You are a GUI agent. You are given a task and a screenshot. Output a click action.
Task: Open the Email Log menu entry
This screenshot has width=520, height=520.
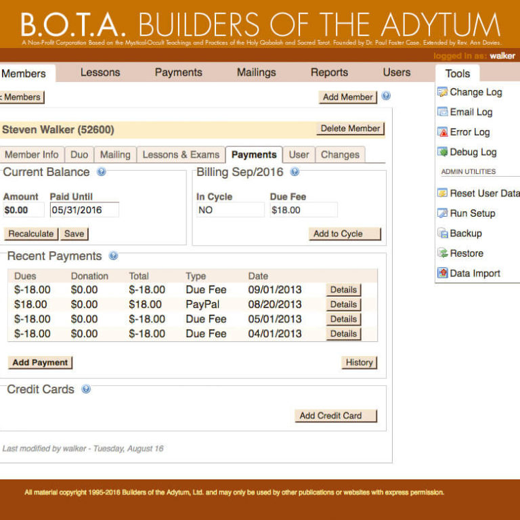(471, 112)
